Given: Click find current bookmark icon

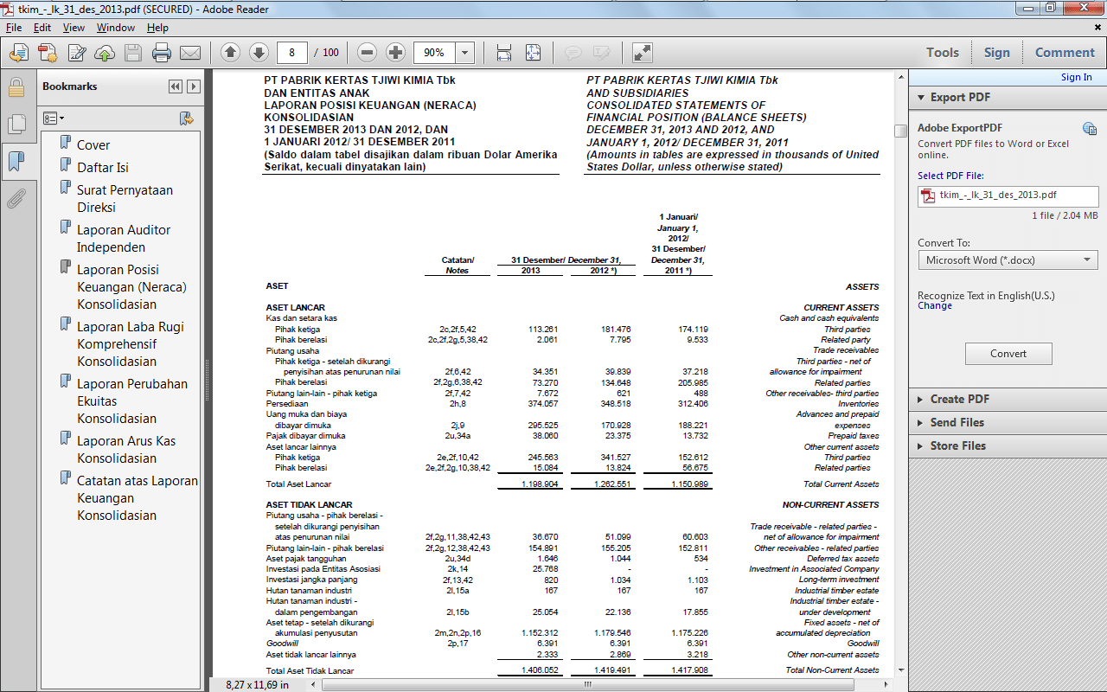Looking at the screenshot, I should (186, 118).
